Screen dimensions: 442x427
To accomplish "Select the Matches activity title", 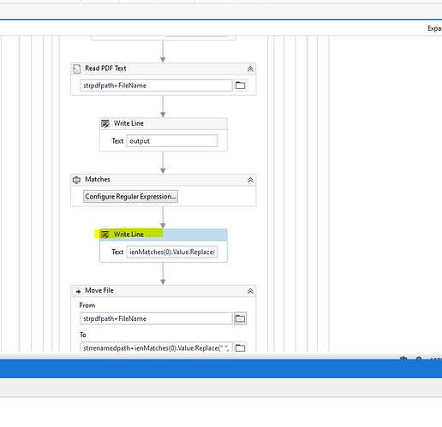I will pyautogui.click(x=98, y=180).
